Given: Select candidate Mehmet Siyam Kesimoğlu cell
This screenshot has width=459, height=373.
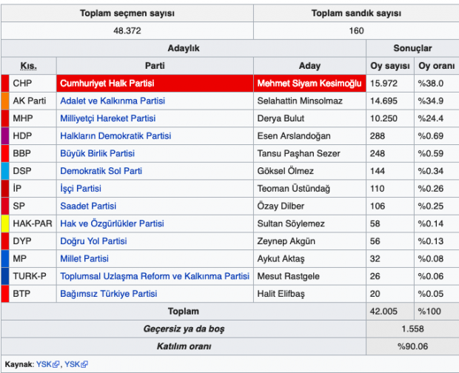Looking at the screenshot, I should click(x=309, y=84).
